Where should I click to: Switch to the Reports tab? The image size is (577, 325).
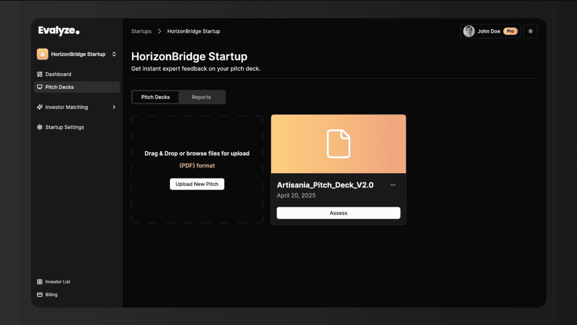tap(201, 97)
